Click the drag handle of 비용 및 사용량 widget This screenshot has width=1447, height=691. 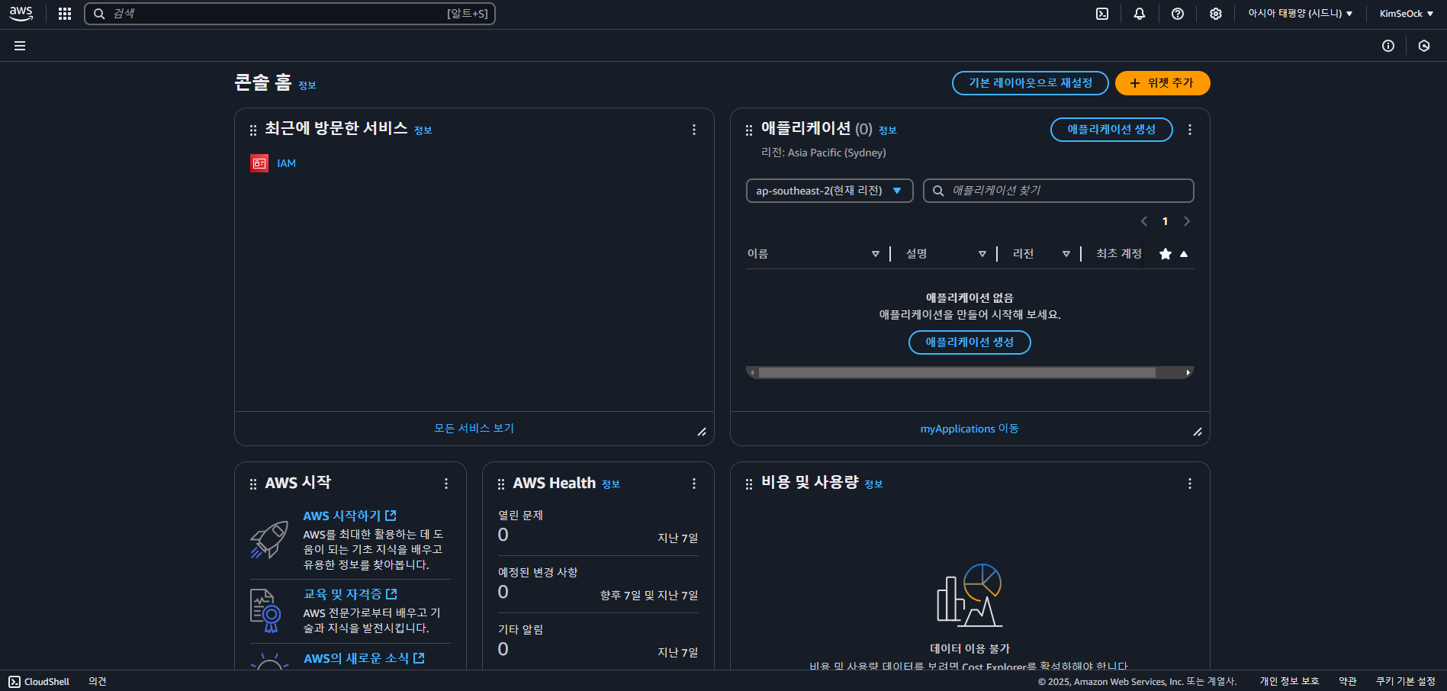pos(749,484)
